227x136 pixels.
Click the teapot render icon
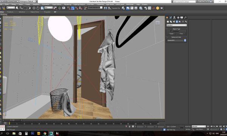pos(162,8)
